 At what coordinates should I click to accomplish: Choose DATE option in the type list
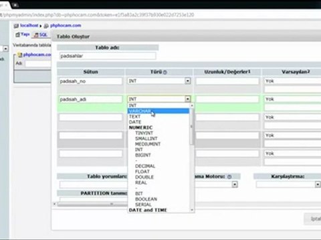135,122
